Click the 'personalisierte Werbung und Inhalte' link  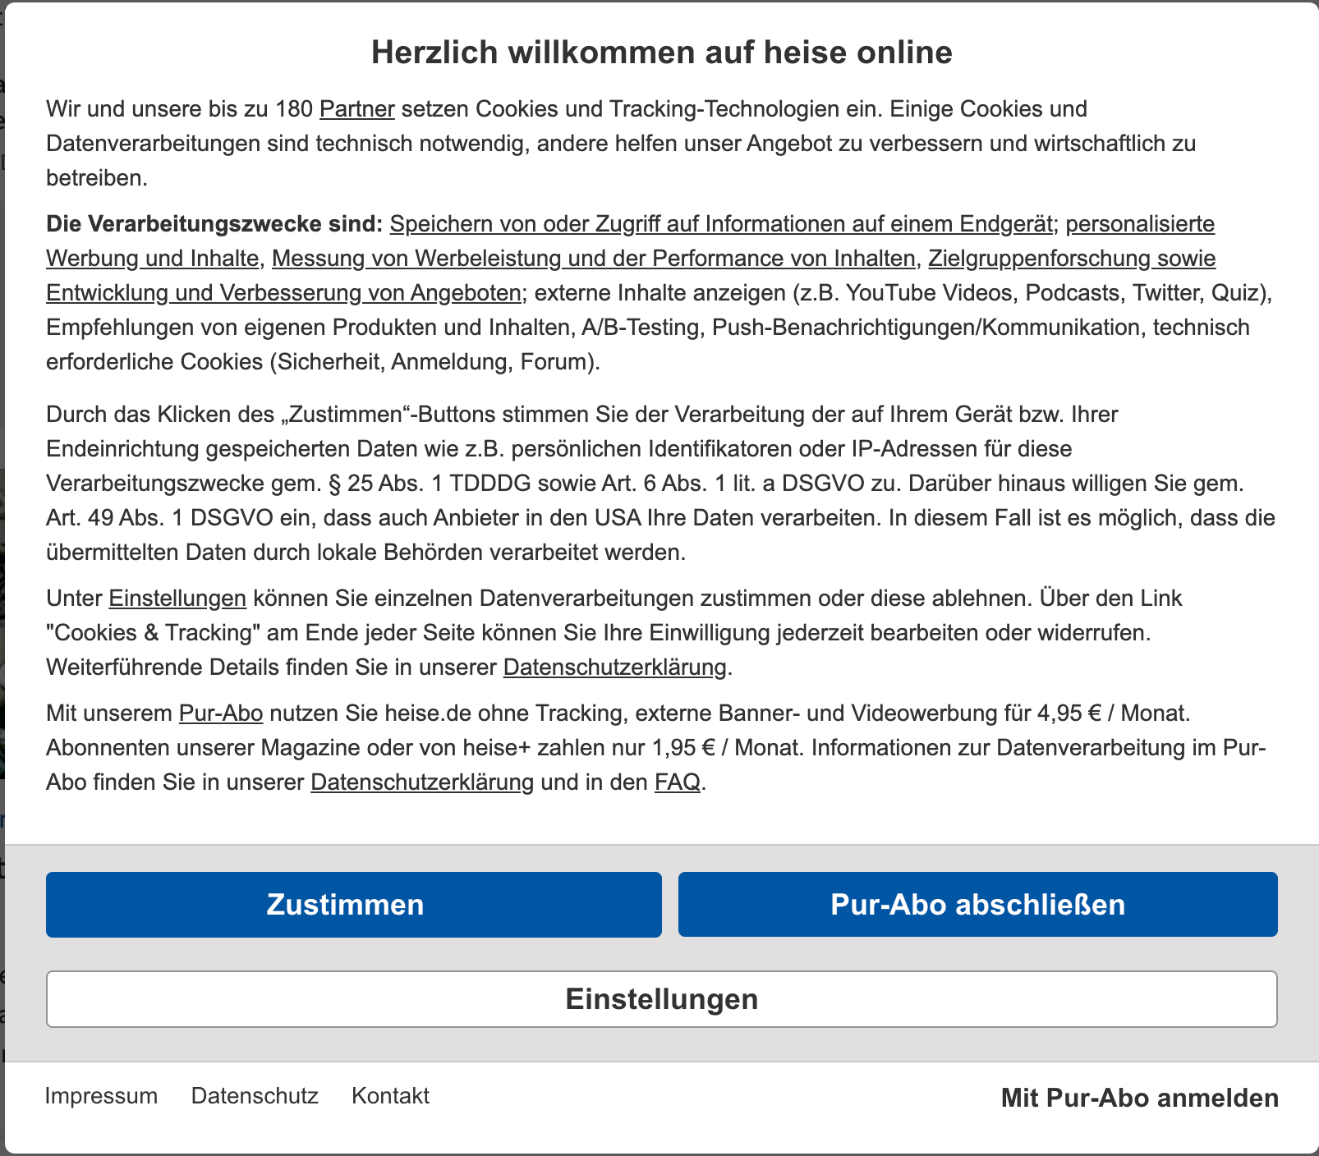[x=1139, y=224]
